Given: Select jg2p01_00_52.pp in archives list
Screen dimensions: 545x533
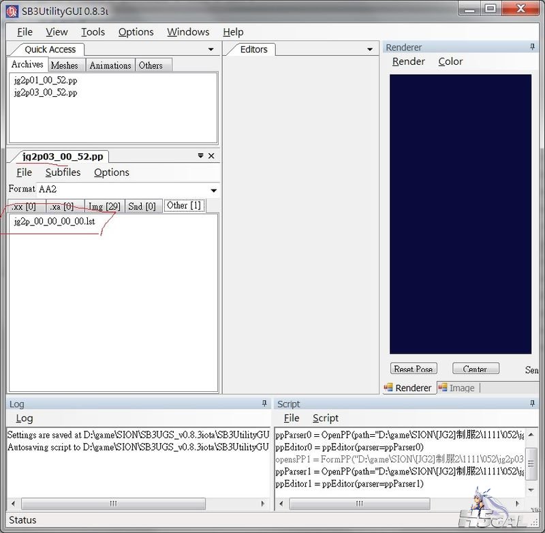Looking at the screenshot, I should [x=46, y=80].
